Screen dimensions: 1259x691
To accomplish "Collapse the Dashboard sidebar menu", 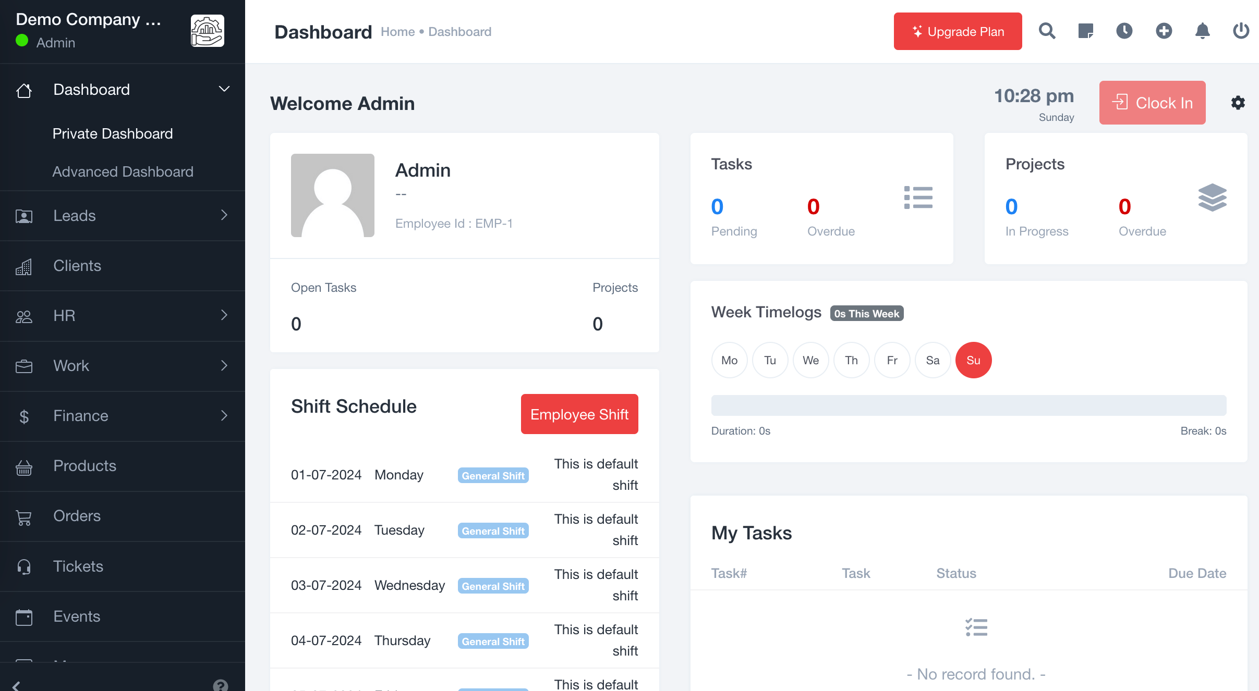I will (x=224, y=89).
